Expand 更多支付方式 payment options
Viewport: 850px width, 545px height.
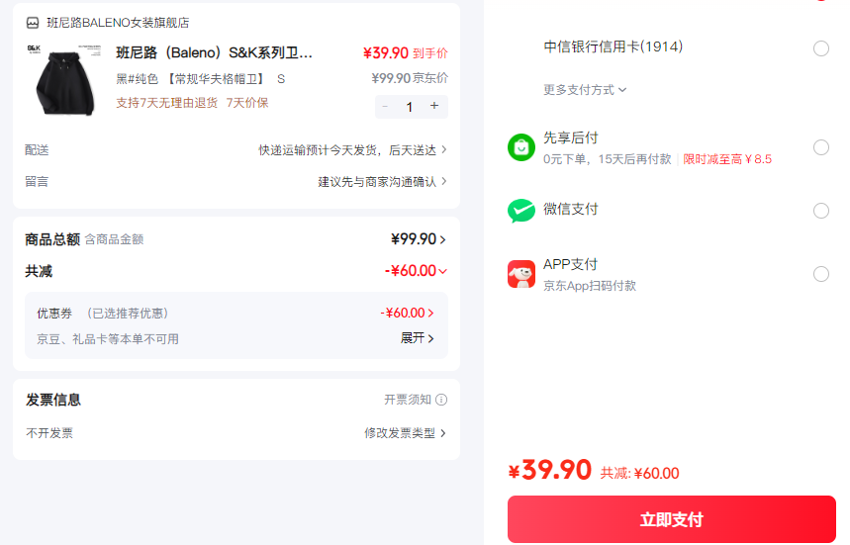tap(585, 90)
